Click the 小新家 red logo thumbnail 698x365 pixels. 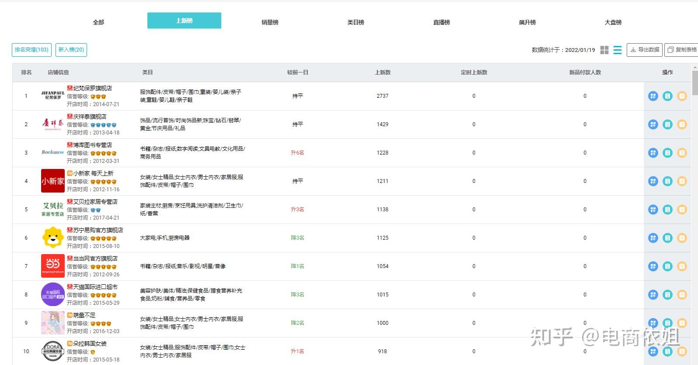click(x=52, y=181)
